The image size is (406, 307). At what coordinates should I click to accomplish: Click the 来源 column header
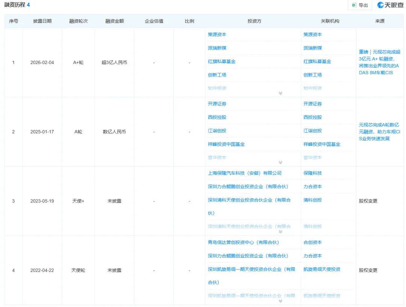point(380,21)
